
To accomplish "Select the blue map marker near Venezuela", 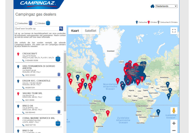I will (104, 99).
